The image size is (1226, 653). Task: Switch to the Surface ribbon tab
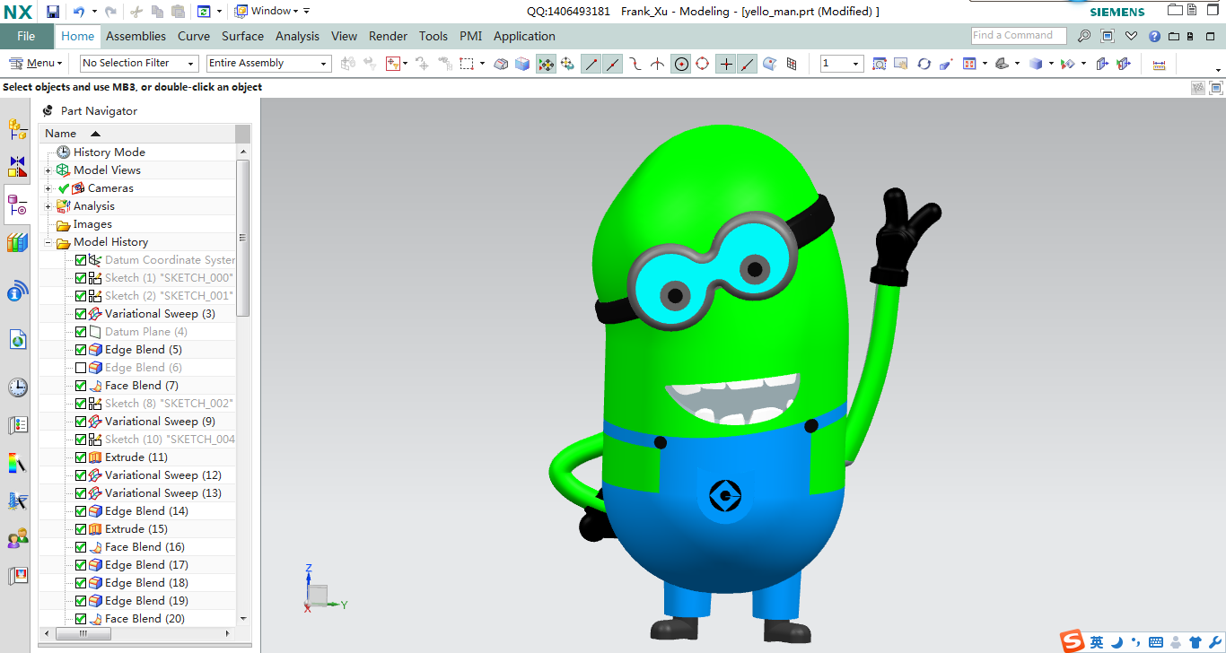coord(242,36)
